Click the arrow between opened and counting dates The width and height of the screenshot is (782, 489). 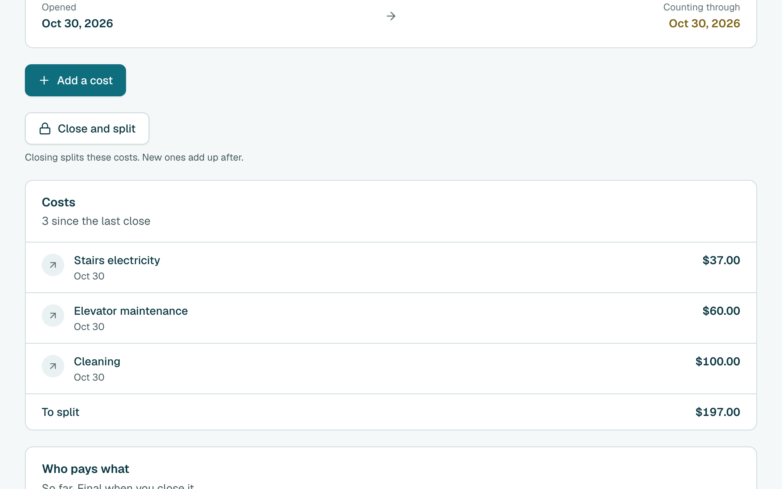[391, 16]
